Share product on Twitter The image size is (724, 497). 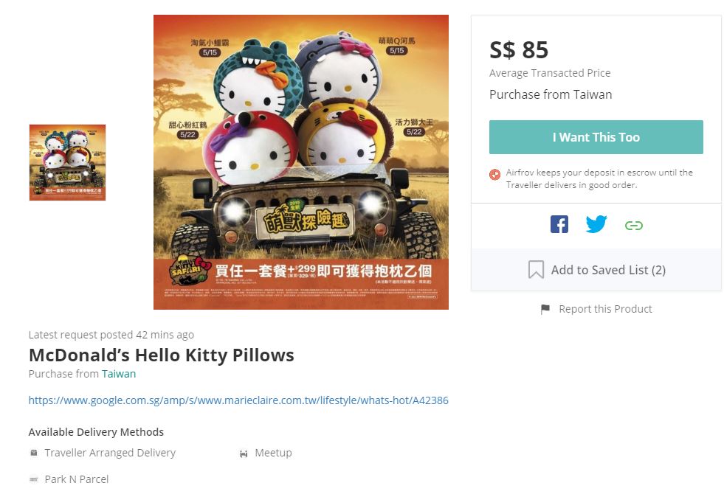tap(596, 224)
